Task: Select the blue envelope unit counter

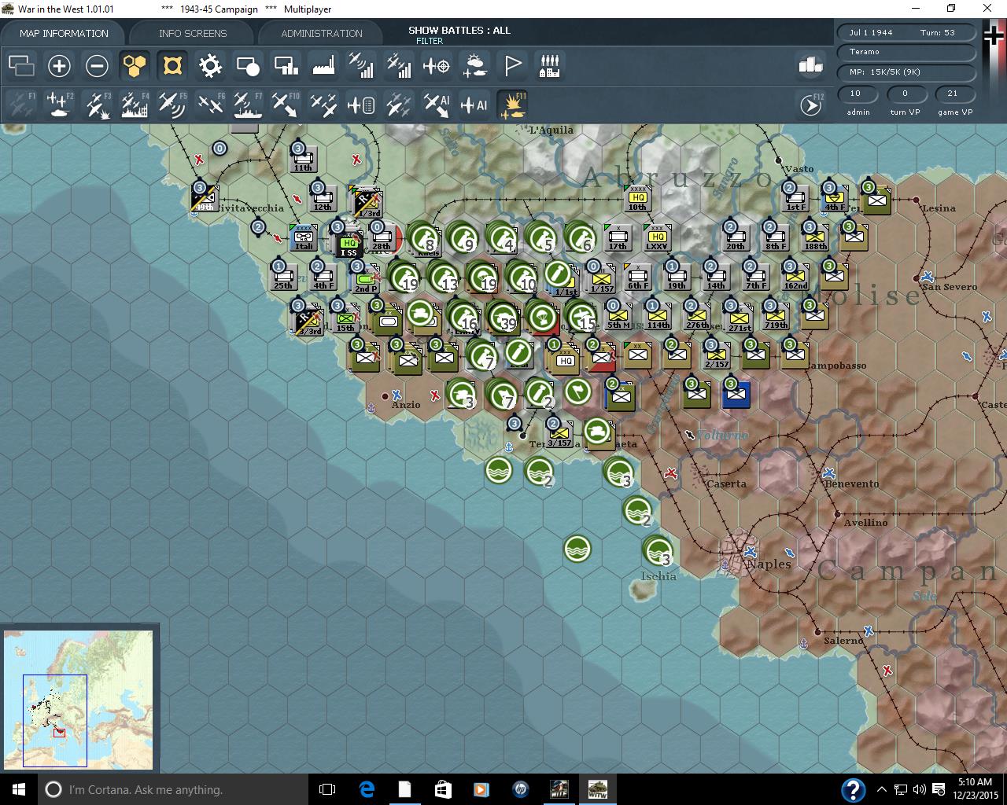Action: (x=736, y=395)
